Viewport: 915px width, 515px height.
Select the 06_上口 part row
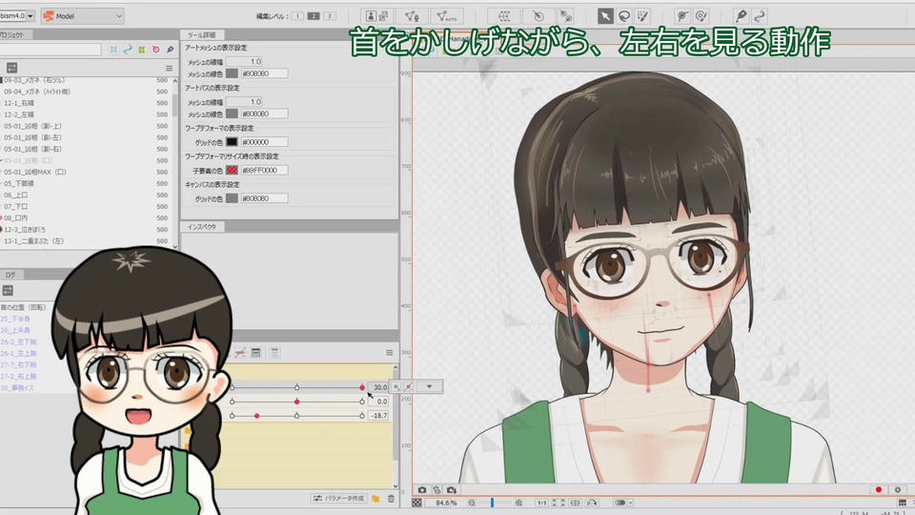tap(87, 195)
